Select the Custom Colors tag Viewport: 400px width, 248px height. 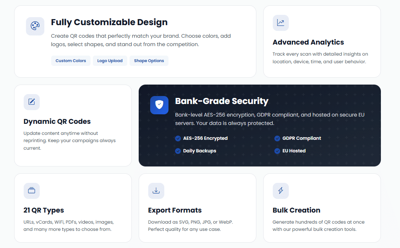tap(71, 61)
